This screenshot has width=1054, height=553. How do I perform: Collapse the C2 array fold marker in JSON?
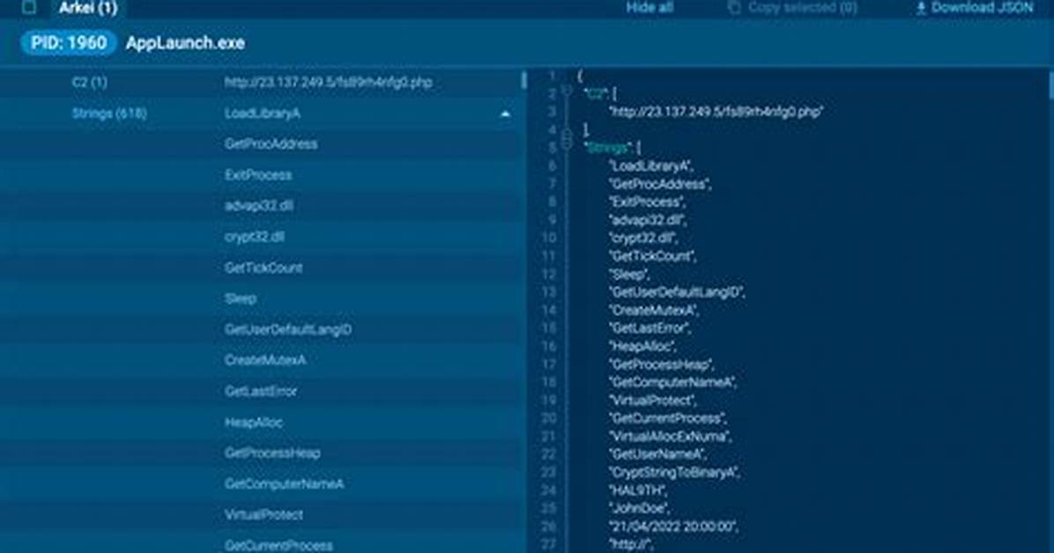pyautogui.click(x=566, y=91)
